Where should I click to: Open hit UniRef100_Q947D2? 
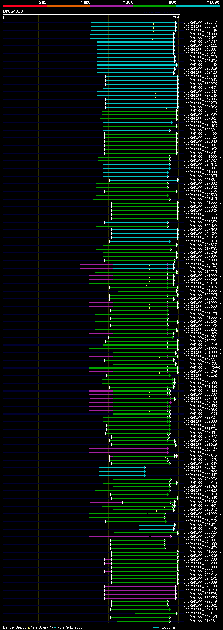pyautogui.click(x=200, y=42)
